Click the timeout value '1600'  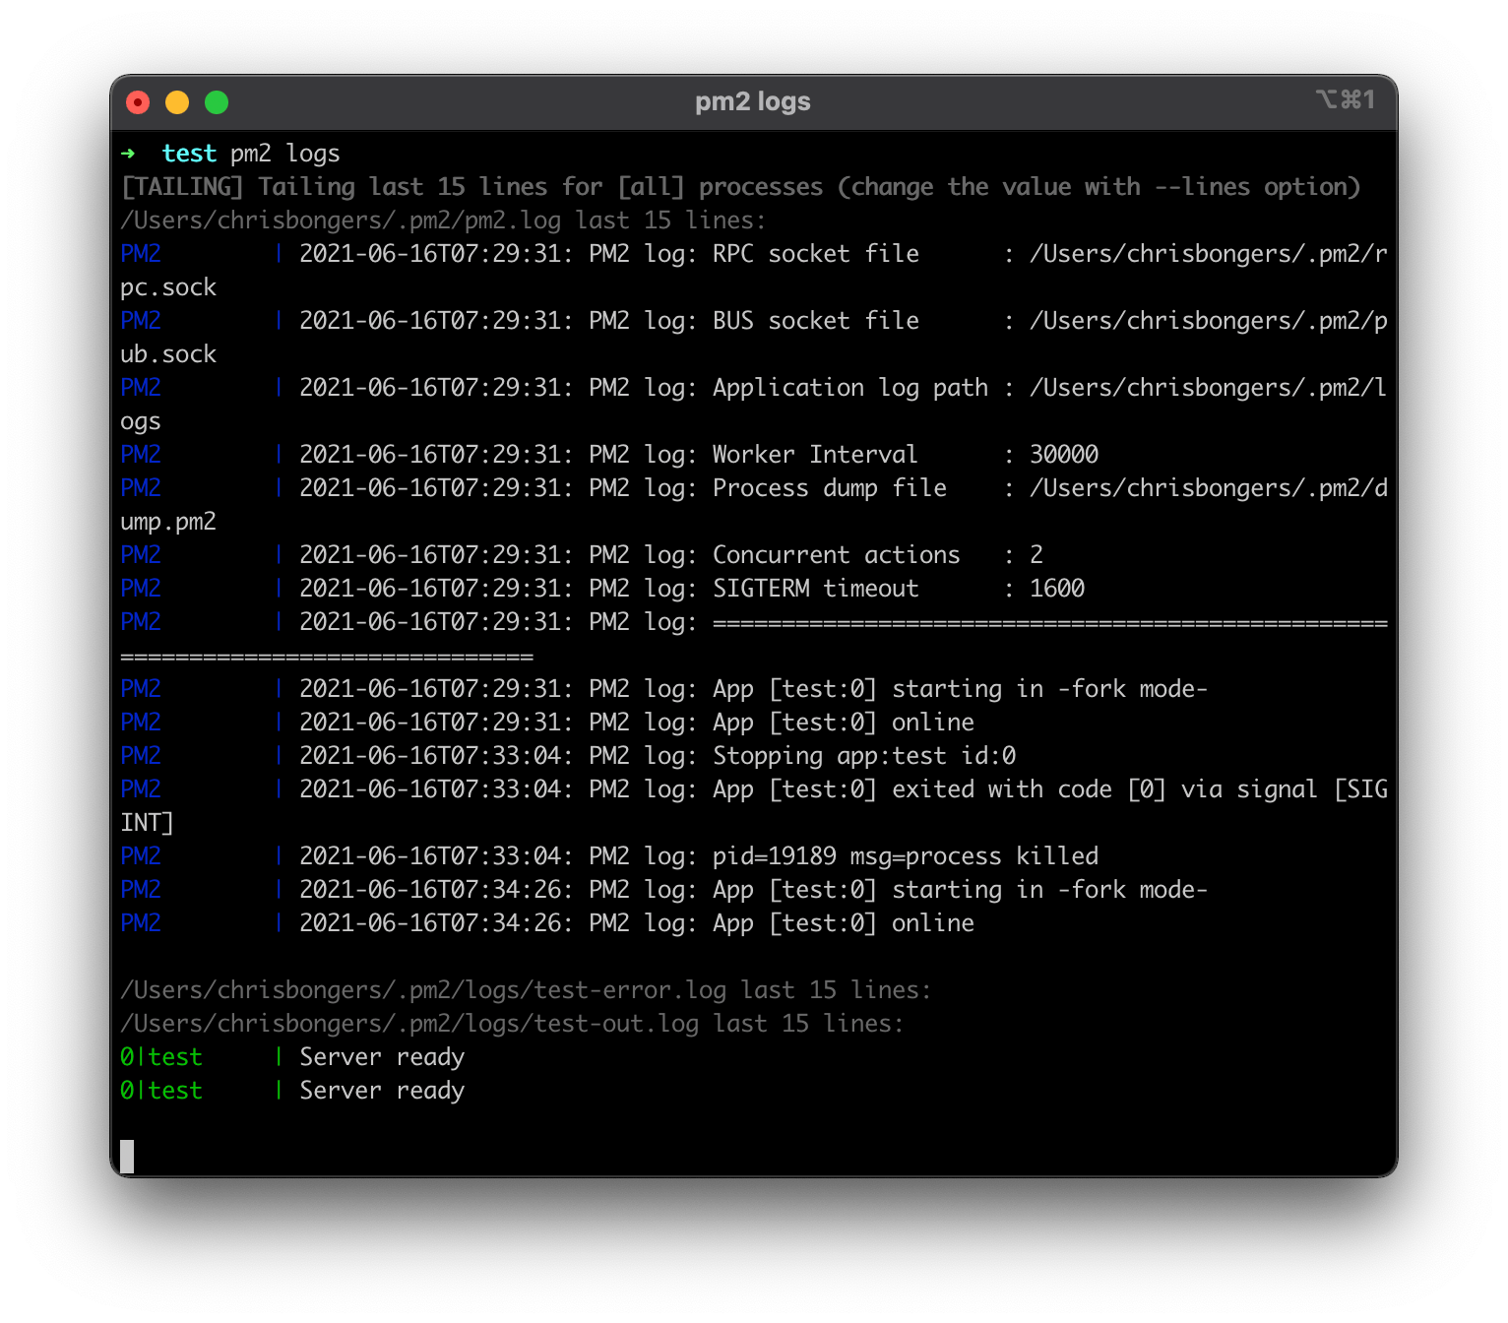point(1057,589)
